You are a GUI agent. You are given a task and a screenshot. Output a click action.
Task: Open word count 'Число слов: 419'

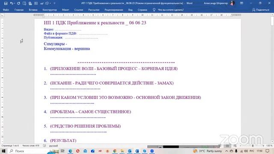(x=30, y=145)
